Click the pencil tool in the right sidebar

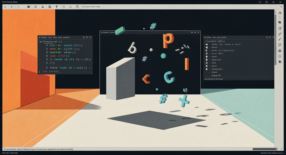[x=280, y=39]
